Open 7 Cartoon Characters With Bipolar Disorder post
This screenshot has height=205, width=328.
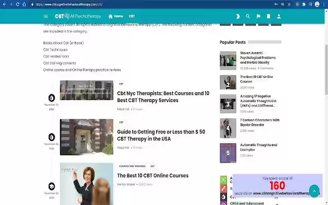[260, 122]
